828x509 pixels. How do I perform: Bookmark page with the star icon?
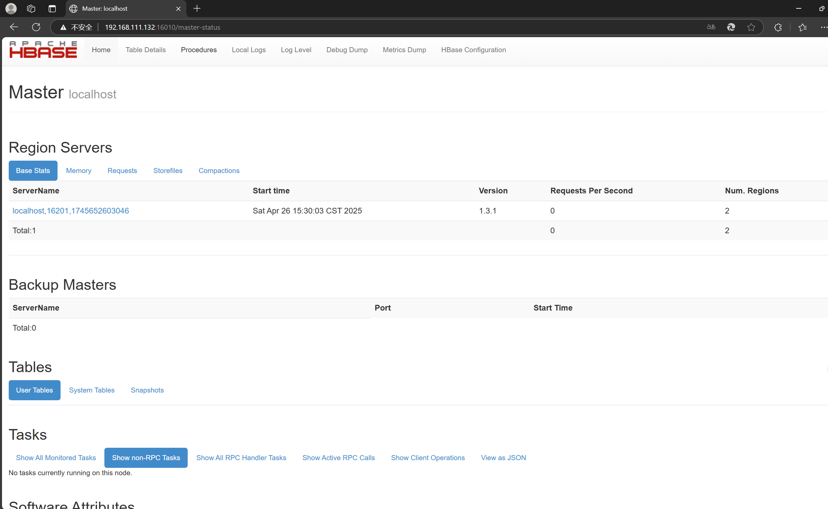pyautogui.click(x=751, y=27)
